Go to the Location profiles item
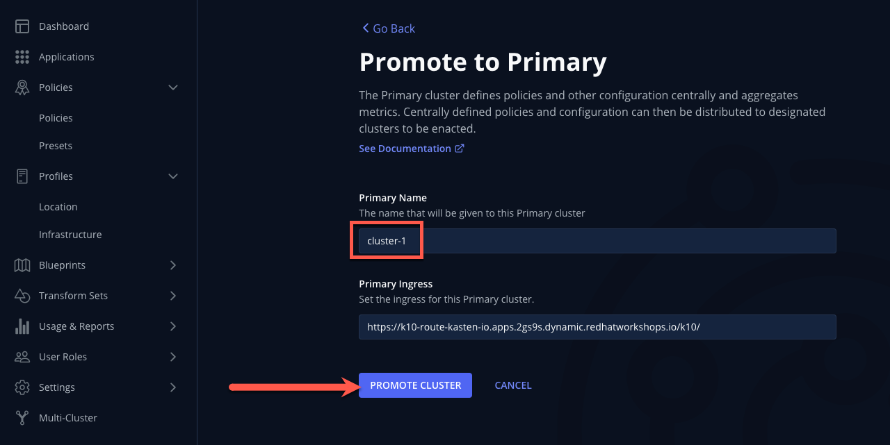890x445 pixels. pos(58,207)
